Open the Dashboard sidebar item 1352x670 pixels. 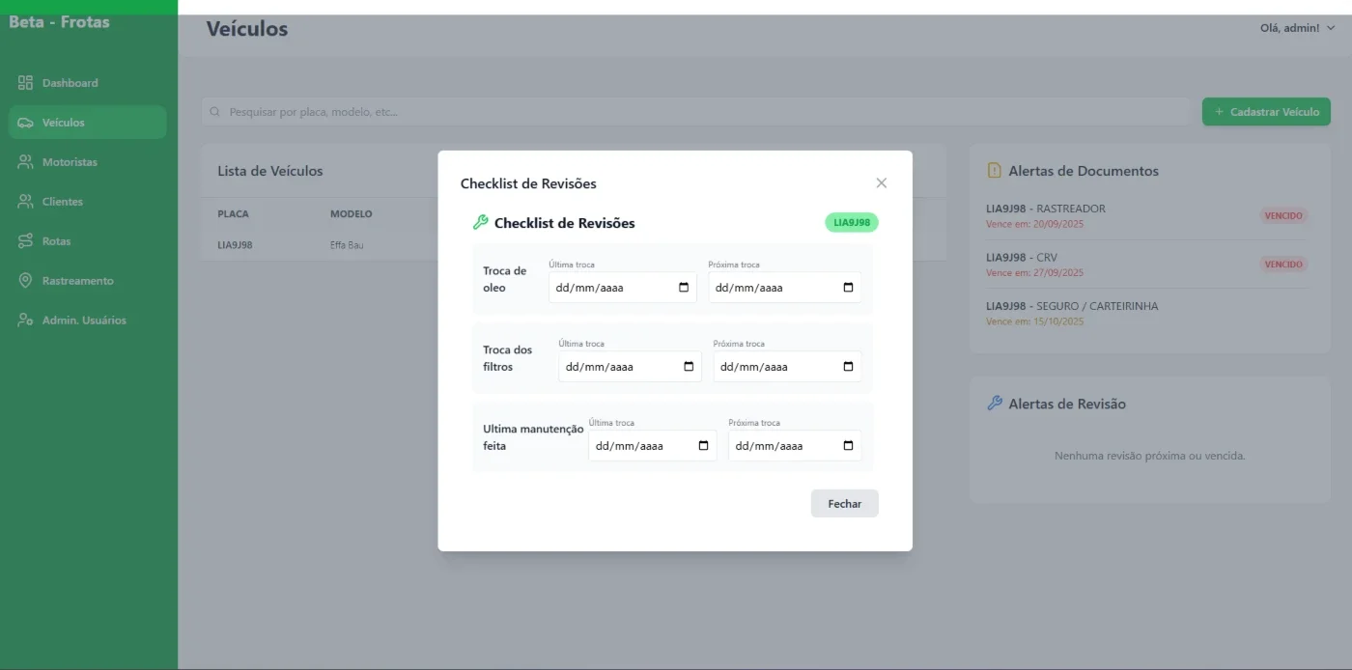click(87, 83)
